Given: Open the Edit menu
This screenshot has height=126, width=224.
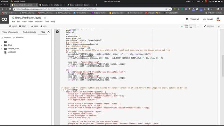Looking at the screenshot, I should 19,22.
